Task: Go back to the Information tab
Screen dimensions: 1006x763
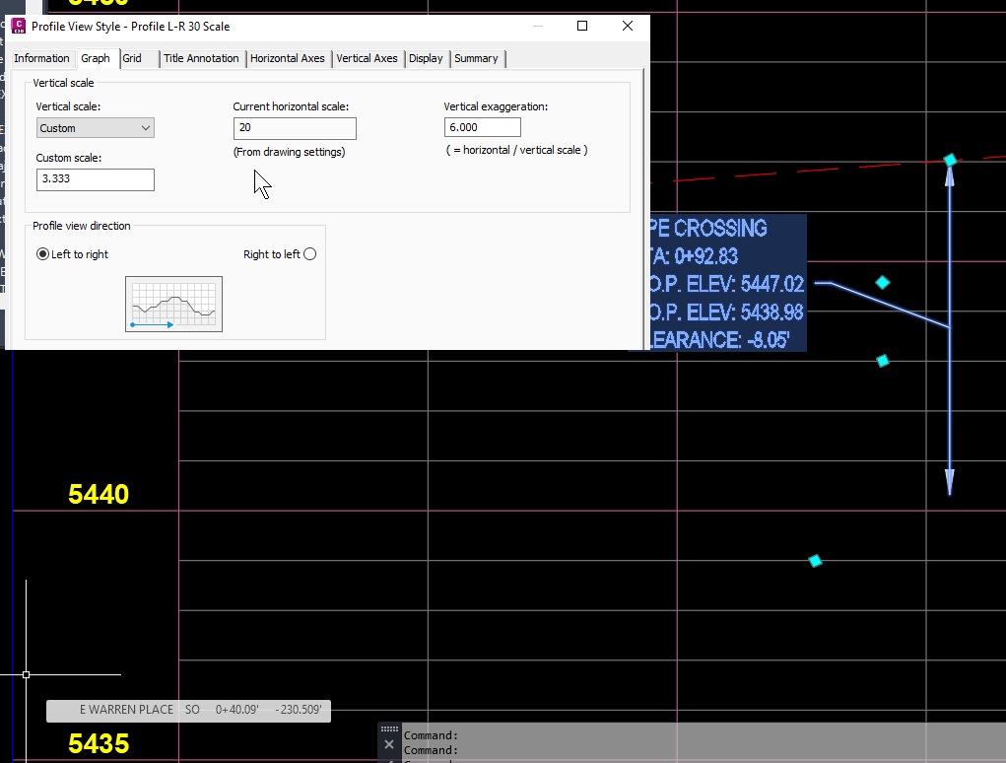Action: 42,58
